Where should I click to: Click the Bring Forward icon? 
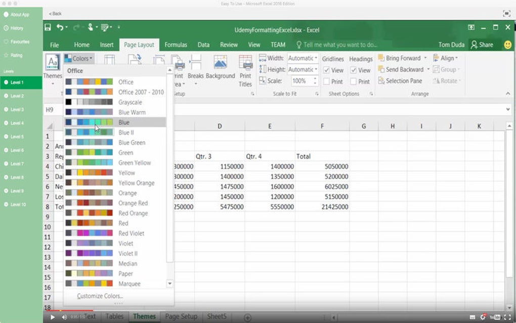click(381, 58)
